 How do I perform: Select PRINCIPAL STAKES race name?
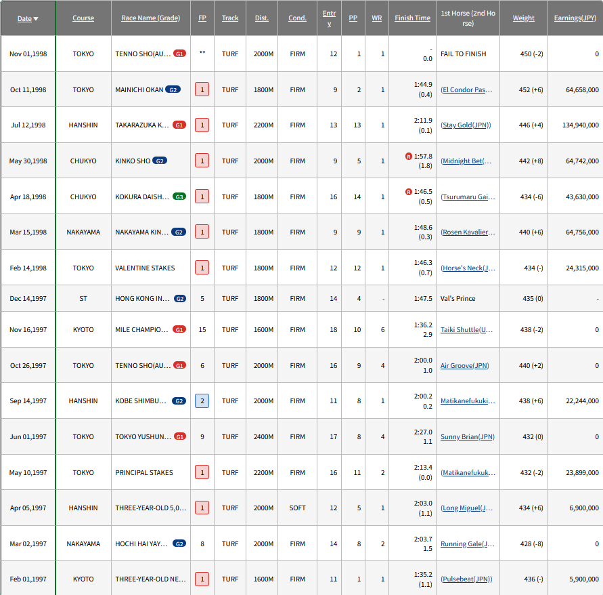pyautogui.click(x=144, y=472)
